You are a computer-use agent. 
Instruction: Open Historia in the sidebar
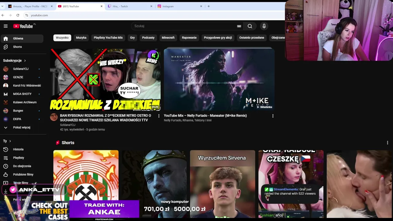[21, 149]
